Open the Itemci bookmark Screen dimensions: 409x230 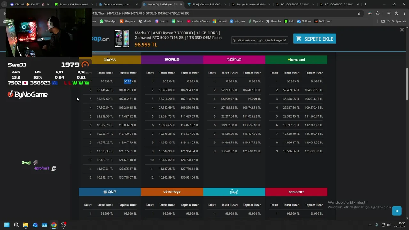(x=178, y=21)
